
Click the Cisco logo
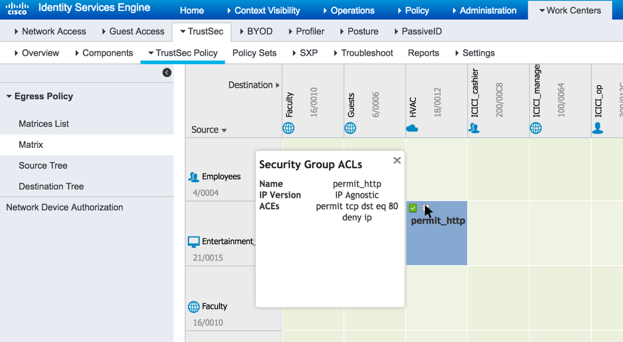(x=17, y=8)
